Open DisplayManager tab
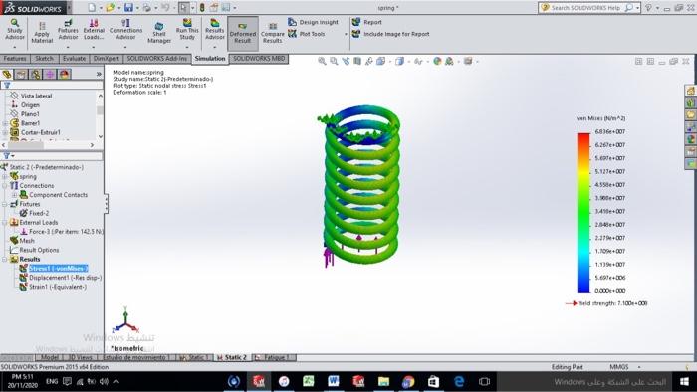The image size is (697, 392). (65, 75)
